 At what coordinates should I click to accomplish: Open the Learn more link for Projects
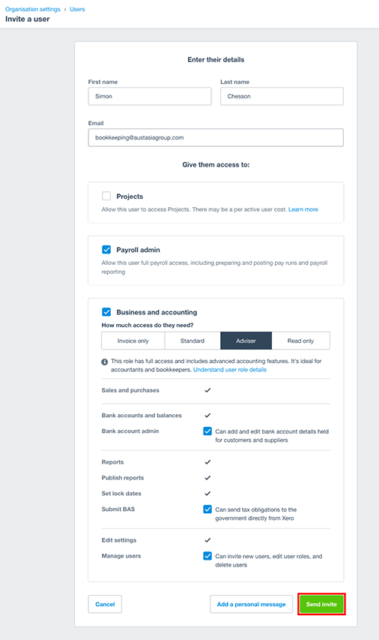pyautogui.click(x=303, y=209)
